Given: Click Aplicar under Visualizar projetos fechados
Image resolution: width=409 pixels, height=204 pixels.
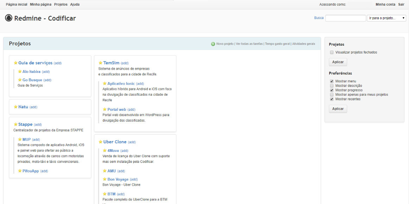Looking at the screenshot, I should (x=338, y=62).
